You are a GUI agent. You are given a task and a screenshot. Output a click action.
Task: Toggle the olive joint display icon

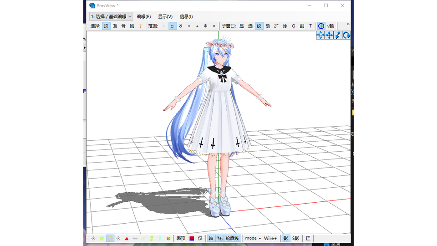coord(168,238)
